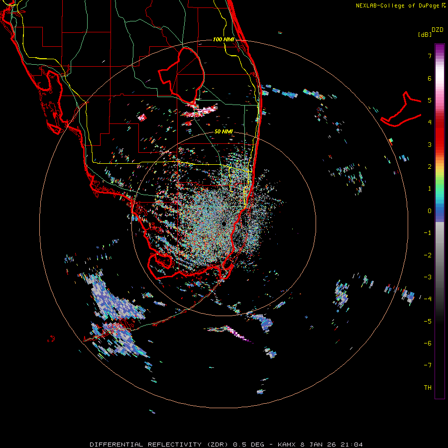
Task: Click the 50 NMI range ring label
Action: [x=224, y=131]
